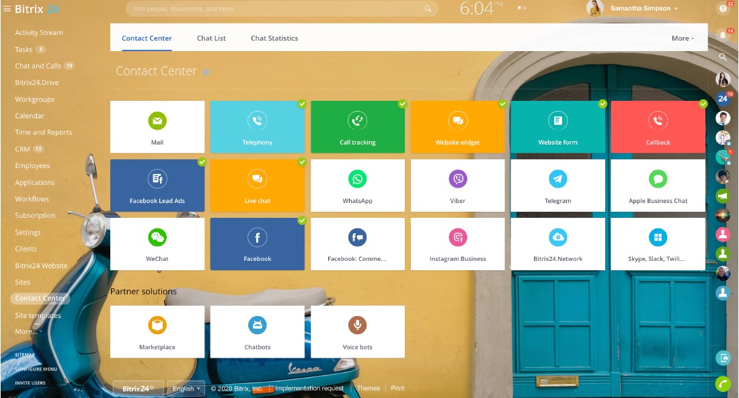
Task: Click the Apple Business Chat icon
Action: [x=657, y=178]
